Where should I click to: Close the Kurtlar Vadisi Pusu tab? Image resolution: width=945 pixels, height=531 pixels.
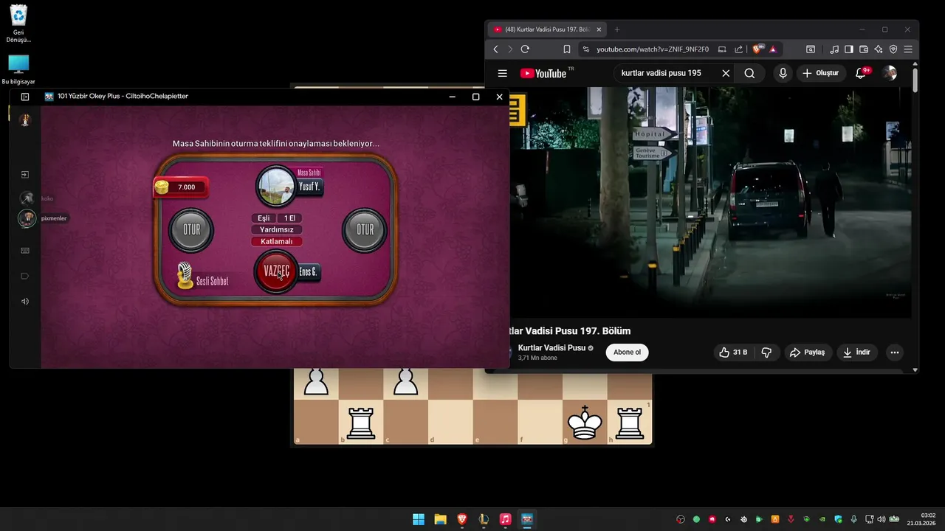pyautogui.click(x=599, y=29)
